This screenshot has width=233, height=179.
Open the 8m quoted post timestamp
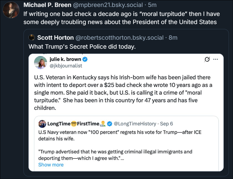click(173, 38)
